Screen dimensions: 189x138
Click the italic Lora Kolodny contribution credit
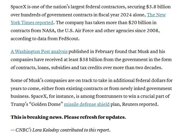[x=60, y=130]
